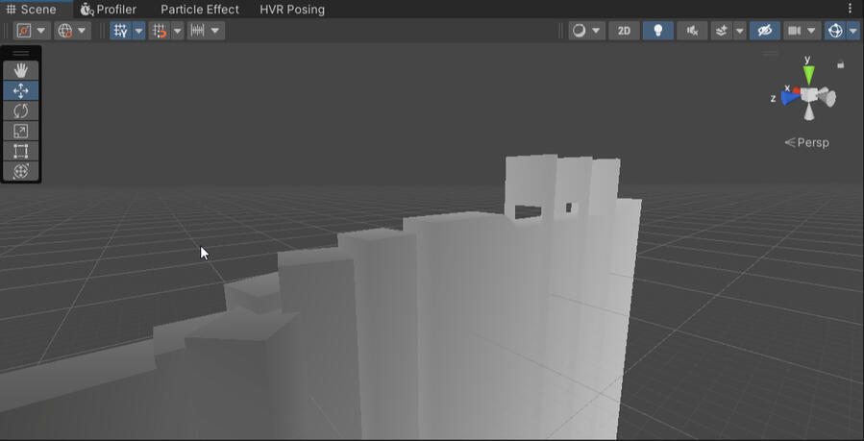Select the combined Transform tool
This screenshot has width=864, height=441.
pos(21,171)
